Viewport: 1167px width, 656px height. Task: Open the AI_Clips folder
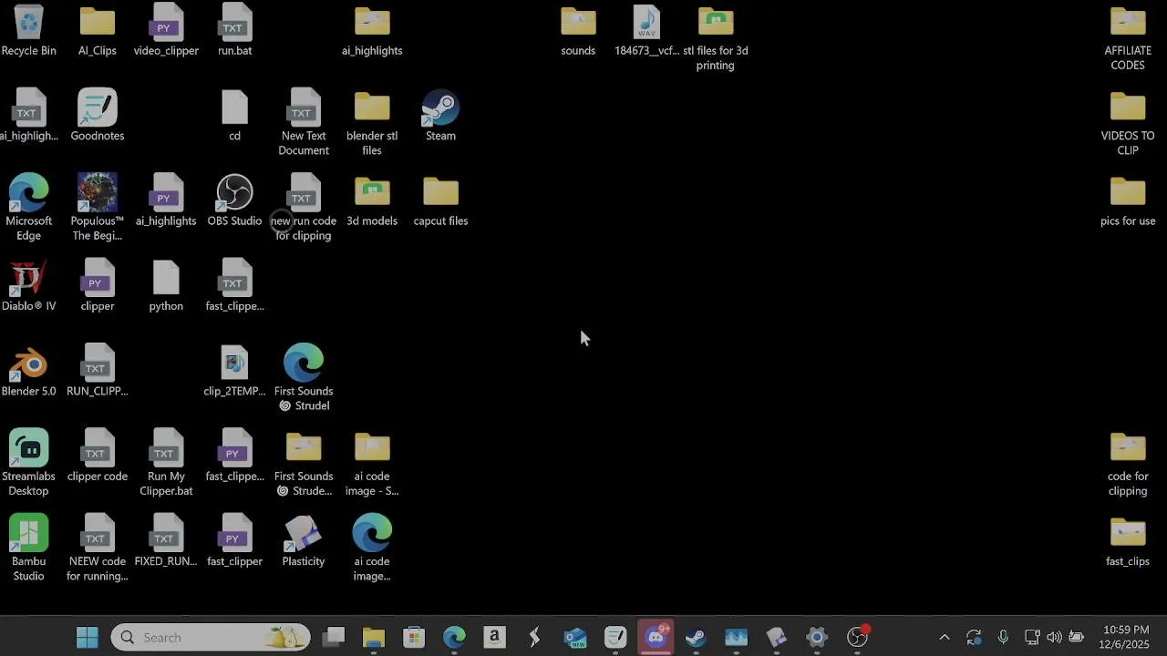click(98, 29)
